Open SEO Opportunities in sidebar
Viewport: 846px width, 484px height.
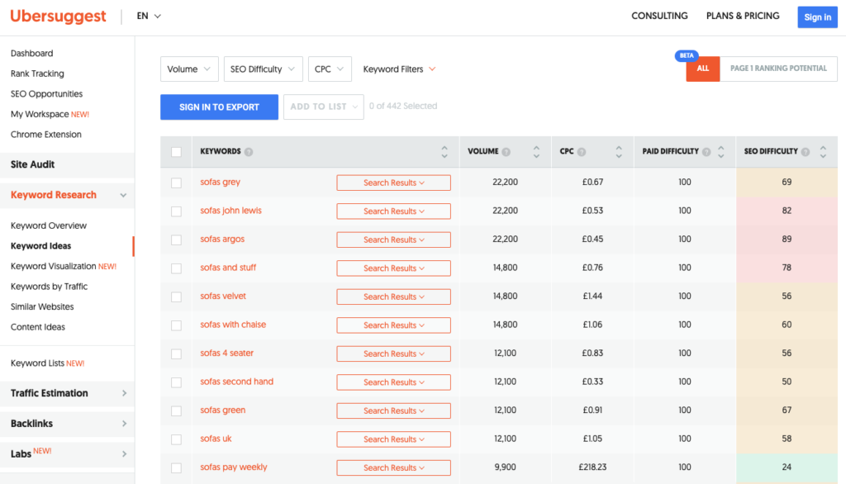pos(46,94)
